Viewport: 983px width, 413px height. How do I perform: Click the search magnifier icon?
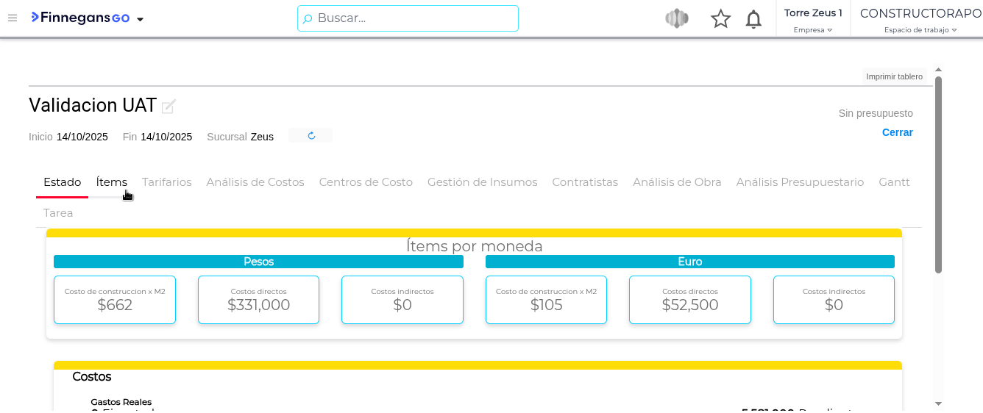[308, 19]
